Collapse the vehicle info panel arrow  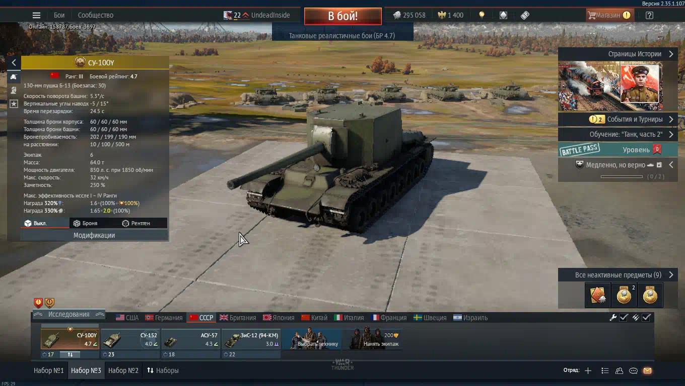(14, 62)
